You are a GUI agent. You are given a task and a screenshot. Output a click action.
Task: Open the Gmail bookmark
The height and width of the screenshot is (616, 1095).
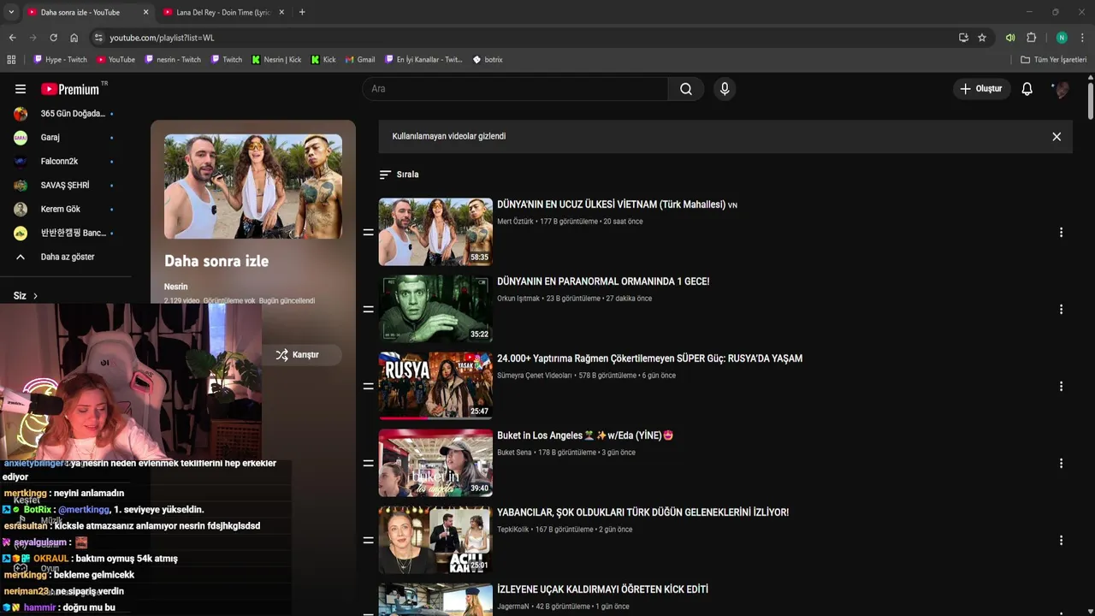[x=360, y=60]
